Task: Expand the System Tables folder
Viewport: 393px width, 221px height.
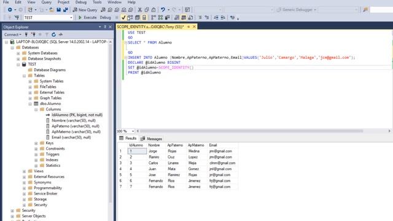Action: pyautogui.click(x=30, y=81)
